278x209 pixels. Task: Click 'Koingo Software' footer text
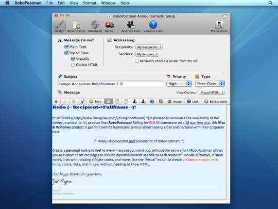[x=63, y=194]
